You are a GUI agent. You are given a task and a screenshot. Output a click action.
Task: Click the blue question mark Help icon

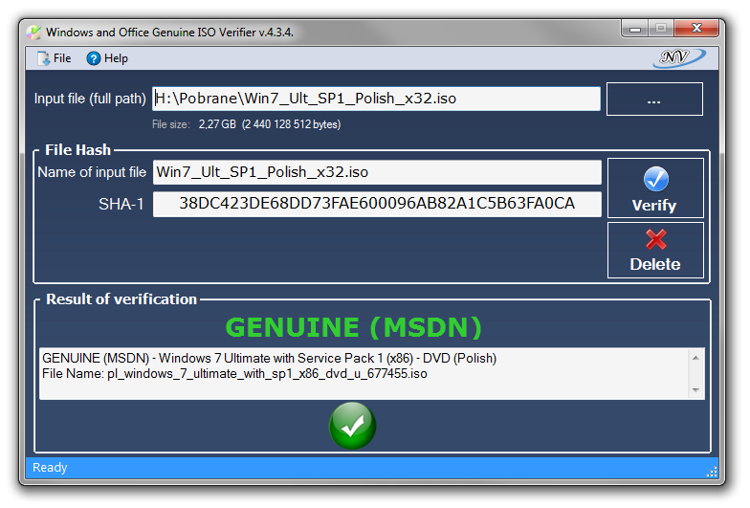click(94, 58)
